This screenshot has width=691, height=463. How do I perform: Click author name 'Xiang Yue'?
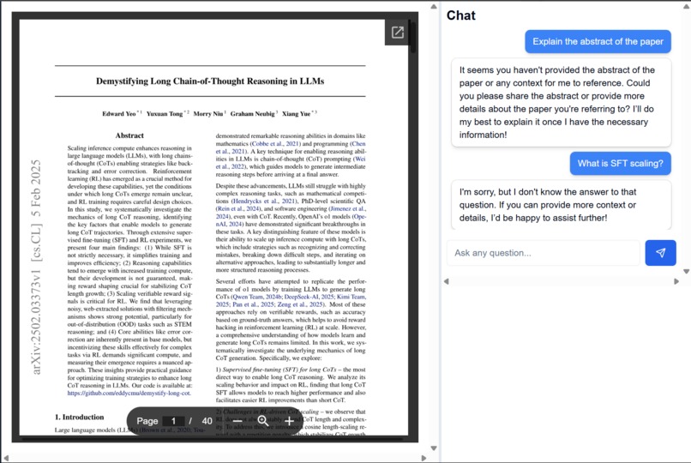coord(296,114)
